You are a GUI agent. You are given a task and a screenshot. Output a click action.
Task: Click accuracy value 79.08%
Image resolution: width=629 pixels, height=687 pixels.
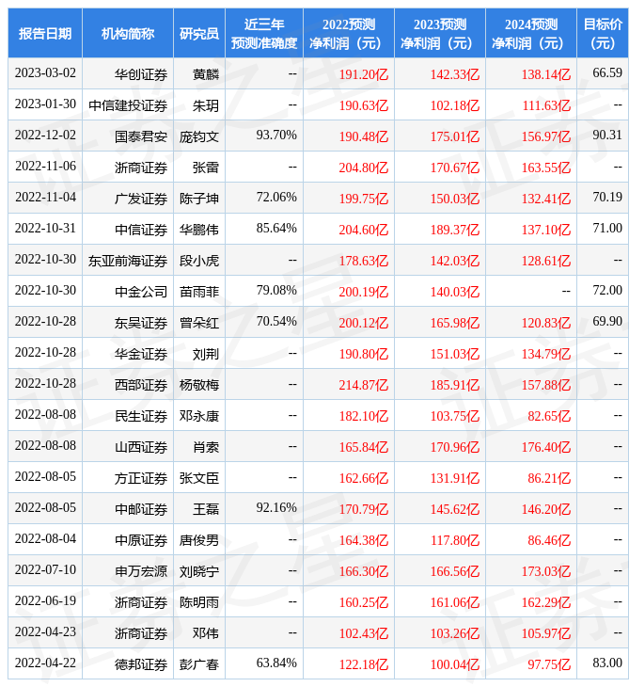(276, 290)
